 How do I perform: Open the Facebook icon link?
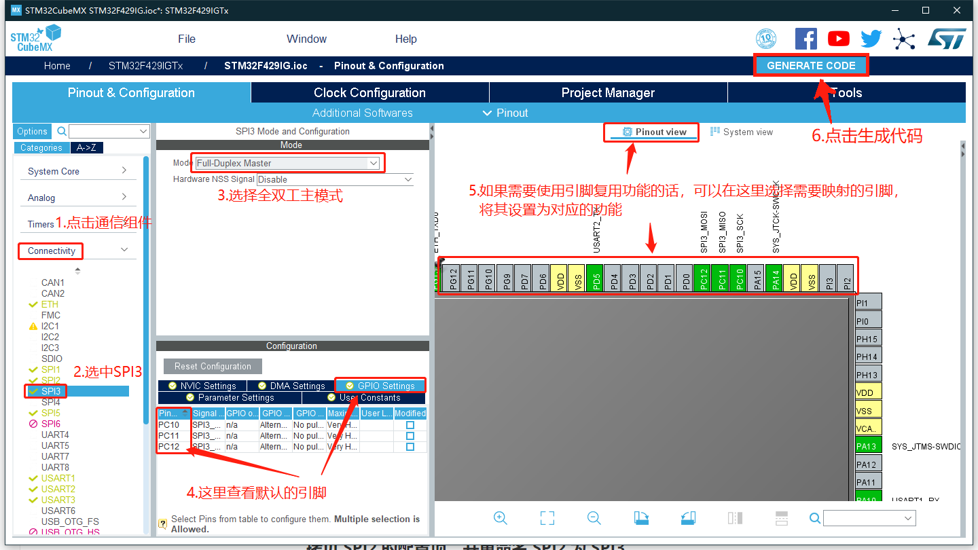tap(806, 39)
